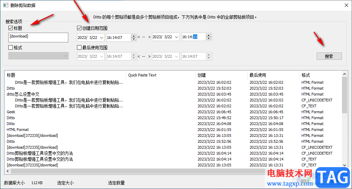Click the 搜索 button
352x189 pixels.
click(329, 56)
